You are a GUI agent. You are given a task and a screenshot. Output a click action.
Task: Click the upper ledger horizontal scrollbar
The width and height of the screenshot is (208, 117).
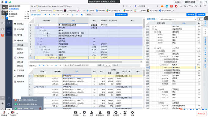76,62
